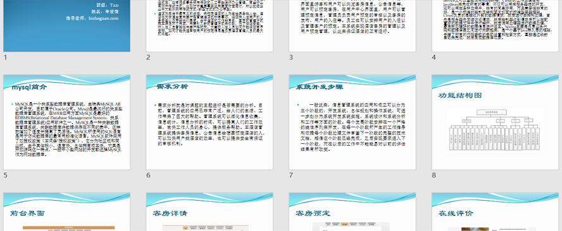The width and height of the screenshot is (562, 231).
Task: Click the 客房详情 title text
Action: point(170,213)
